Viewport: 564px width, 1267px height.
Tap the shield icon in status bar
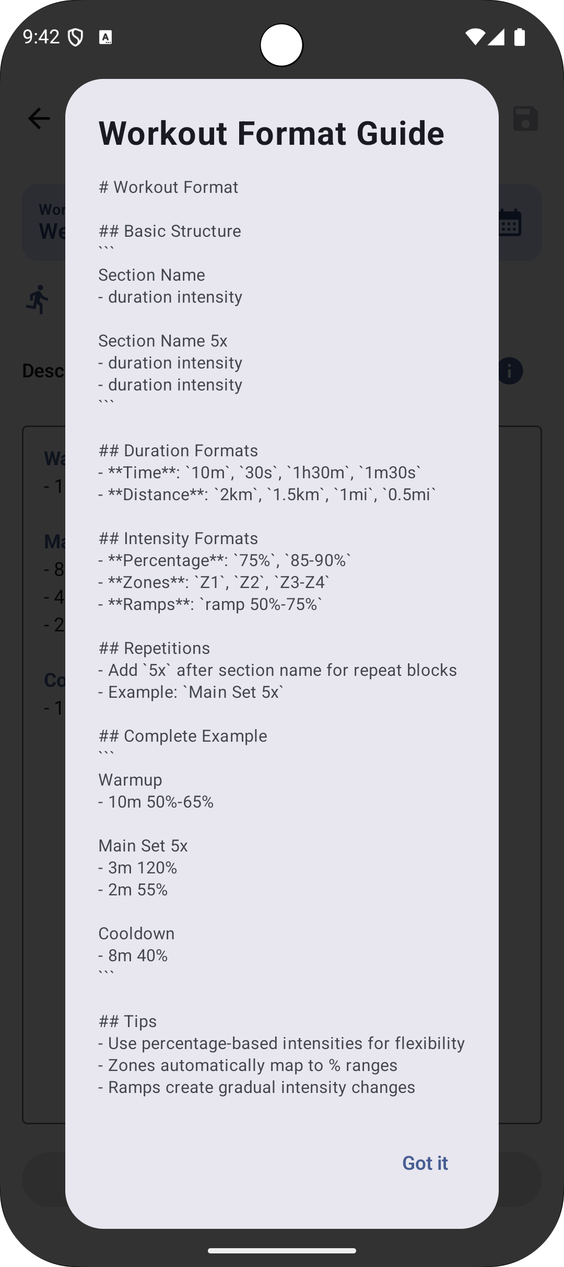76,37
